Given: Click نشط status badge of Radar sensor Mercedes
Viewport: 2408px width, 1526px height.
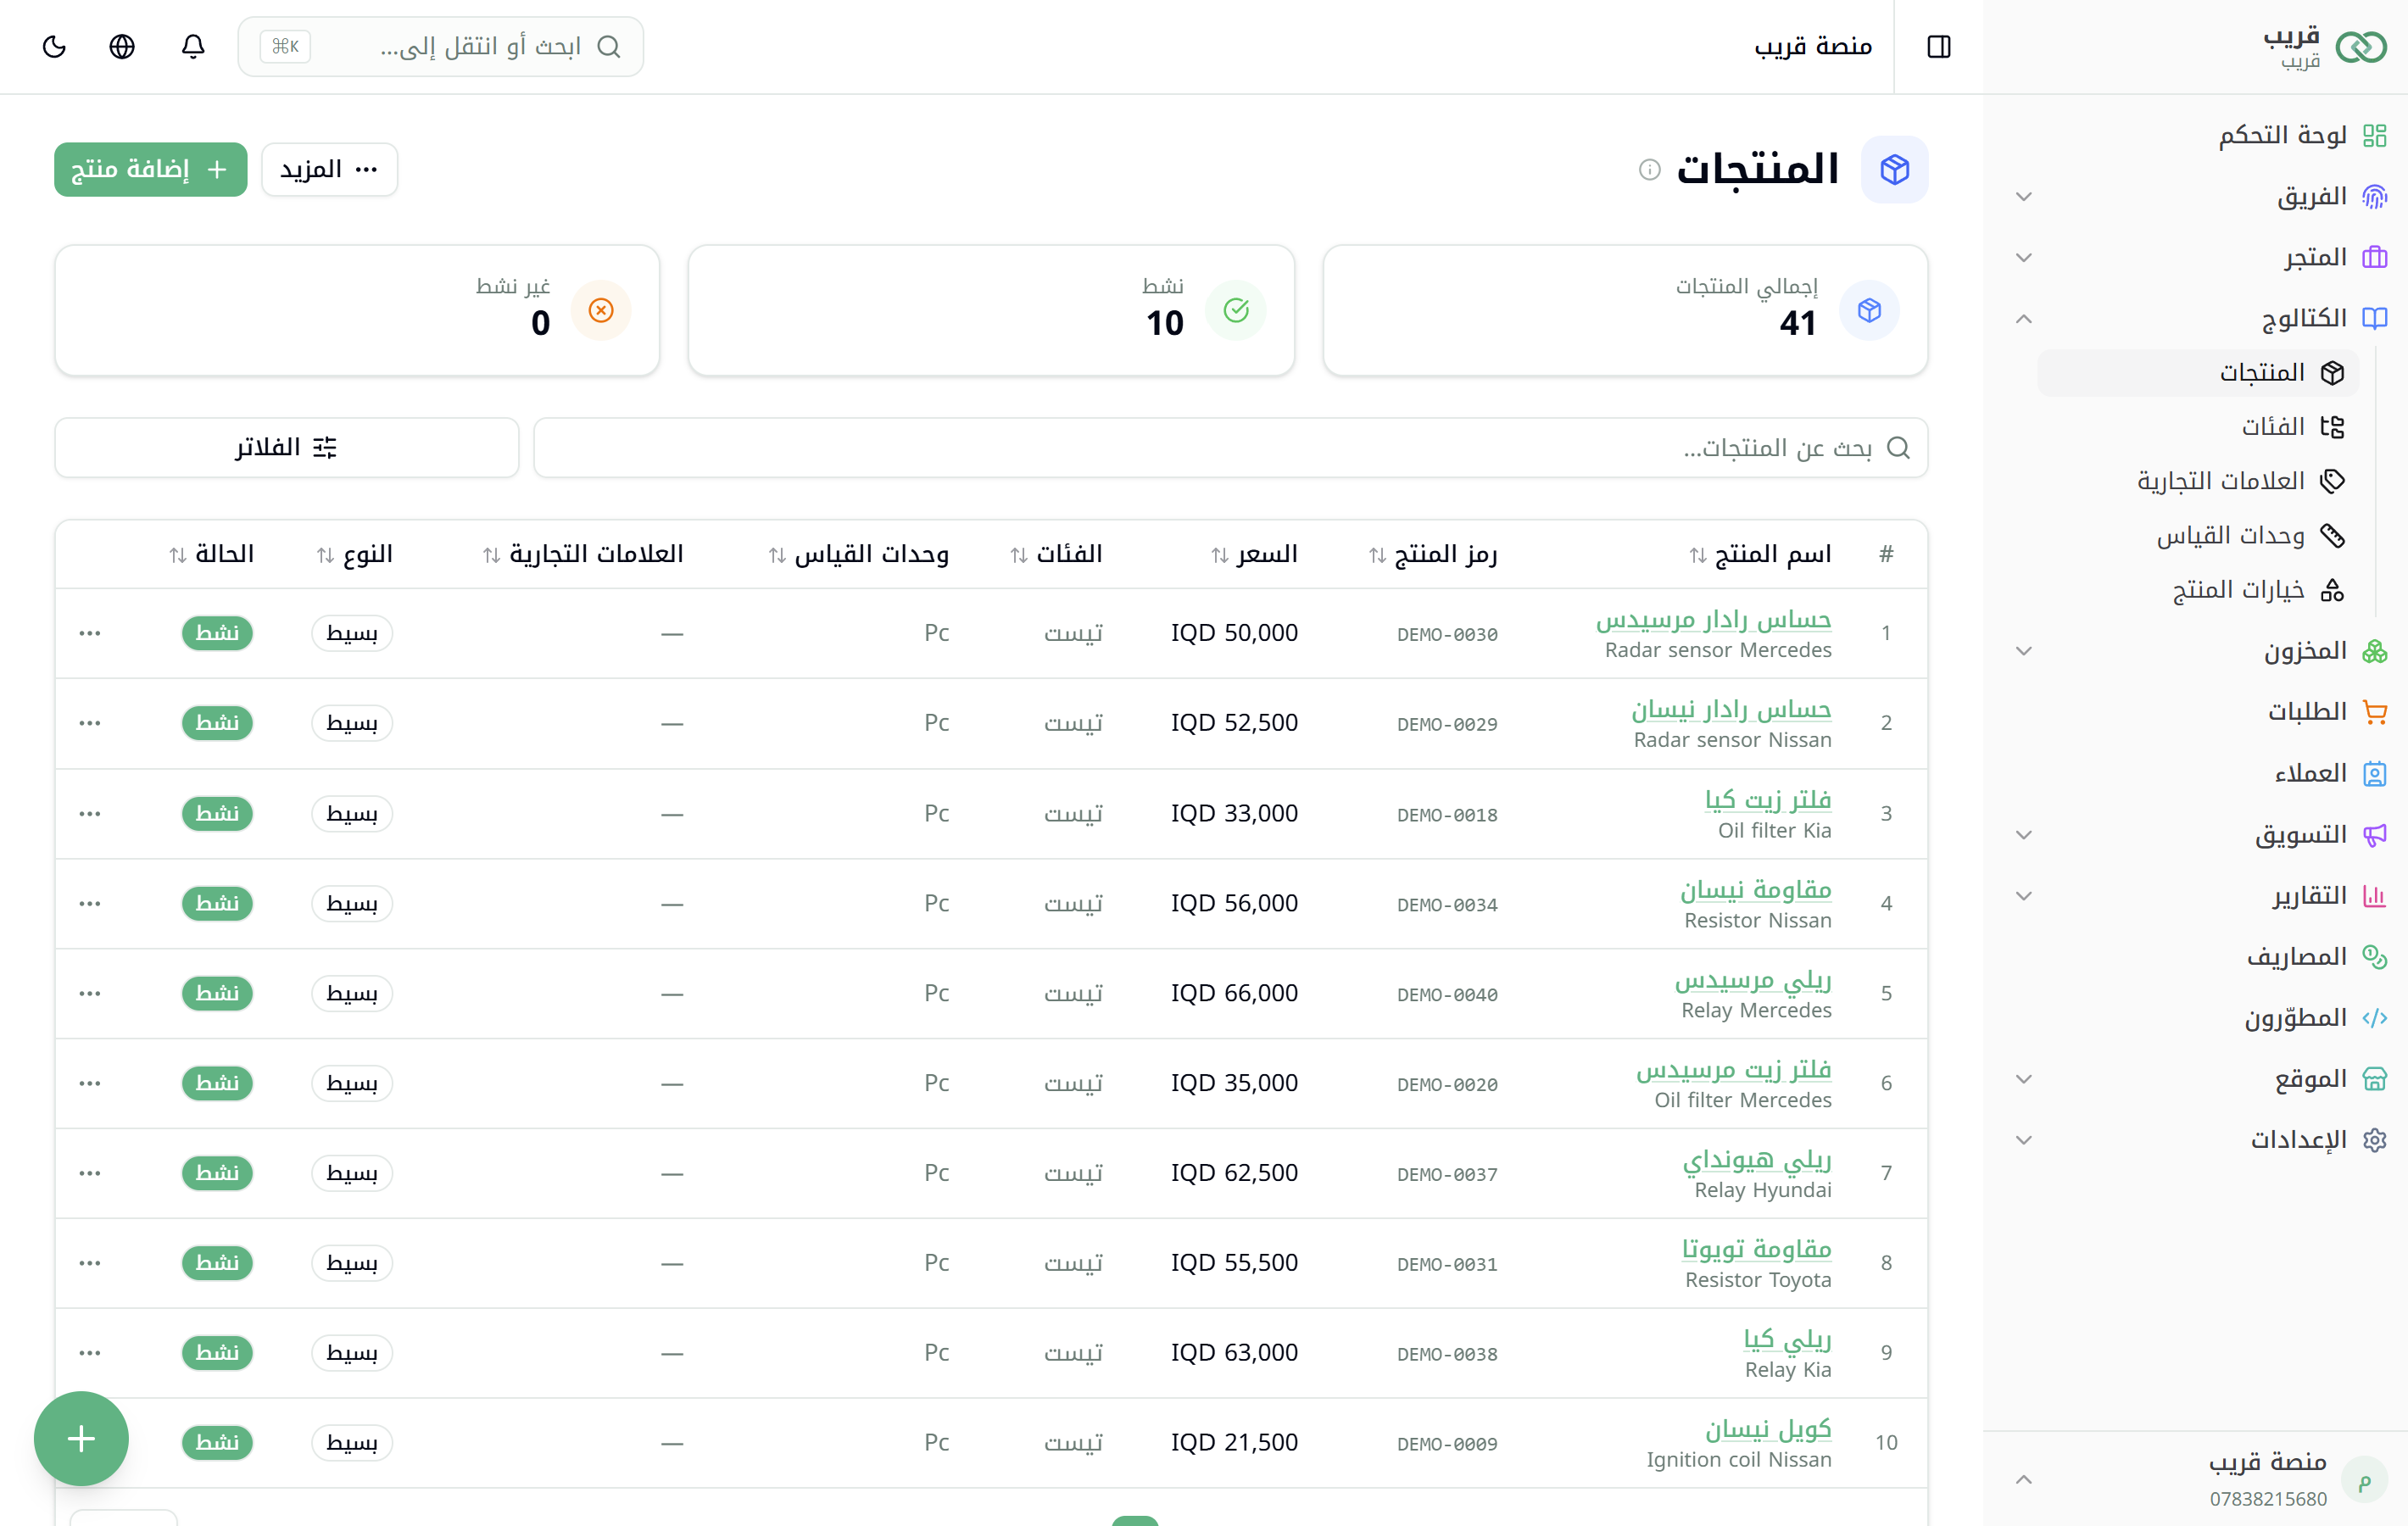Looking at the screenshot, I should click(x=217, y=633).
